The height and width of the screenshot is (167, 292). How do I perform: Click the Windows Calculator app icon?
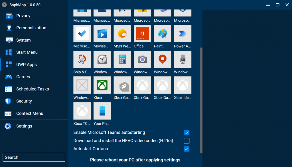[x=122, y=59]
